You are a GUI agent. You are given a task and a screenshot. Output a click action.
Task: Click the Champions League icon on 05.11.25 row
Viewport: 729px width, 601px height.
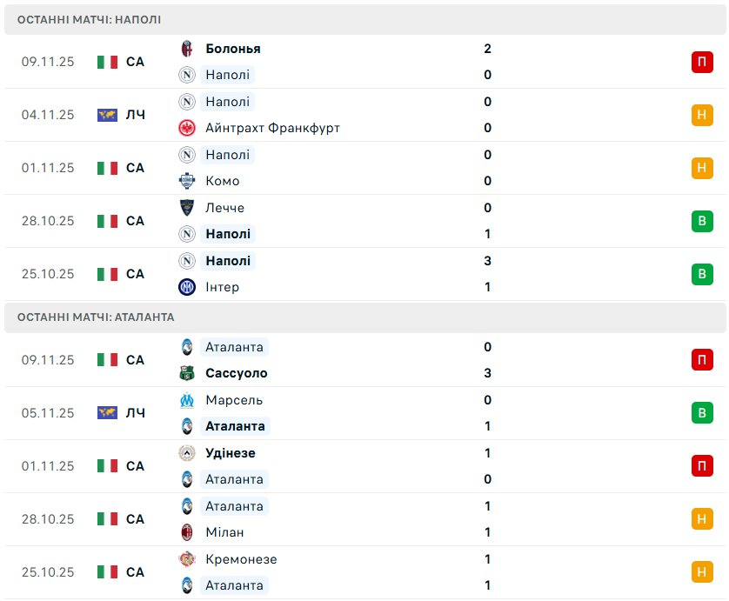107,413
